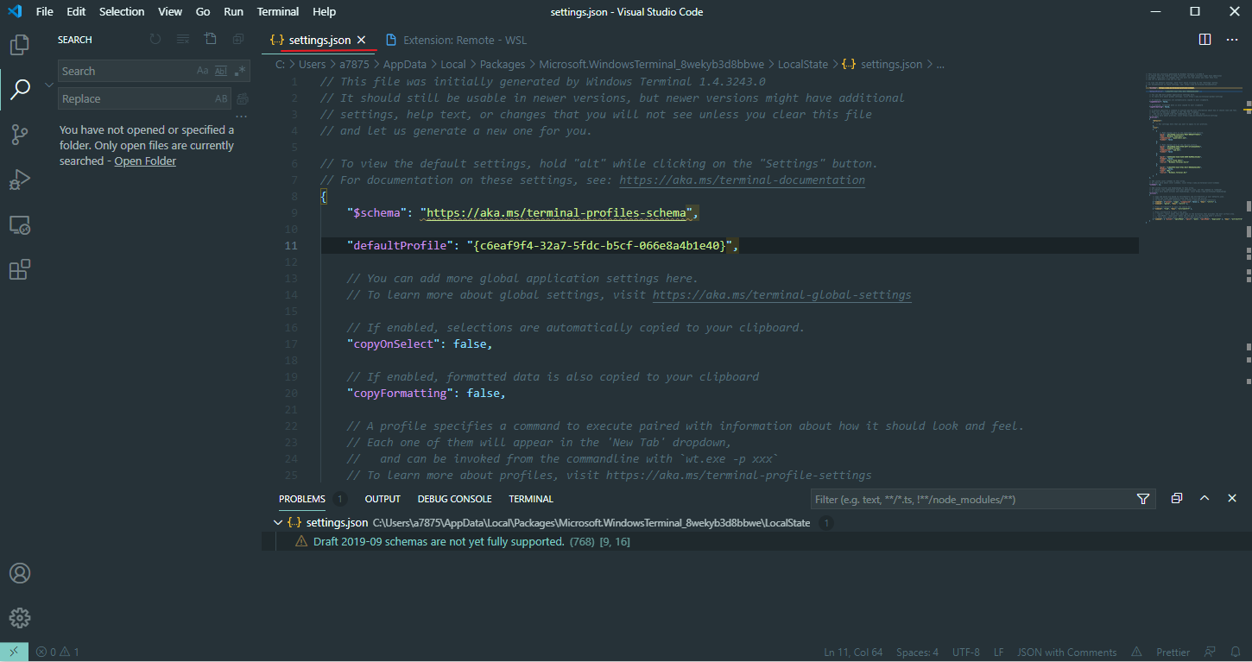Open editor More Actions ellipsis
Screen dimensions: 1252x662
click(x=1232, y=40)
